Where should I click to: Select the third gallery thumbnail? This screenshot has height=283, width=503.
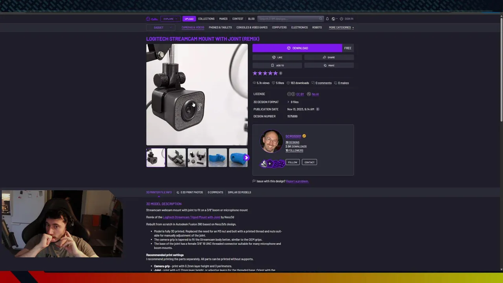point(197,158)
